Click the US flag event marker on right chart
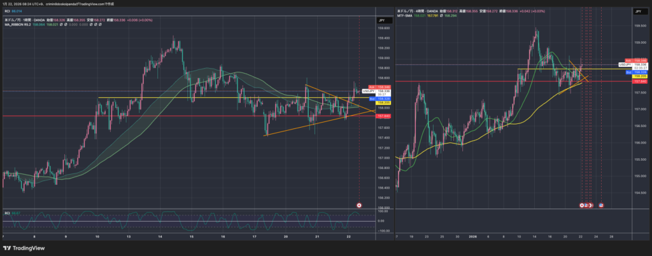Image resolution: width=652 pixels, height=256 pixels. click(x=602, y=205)
